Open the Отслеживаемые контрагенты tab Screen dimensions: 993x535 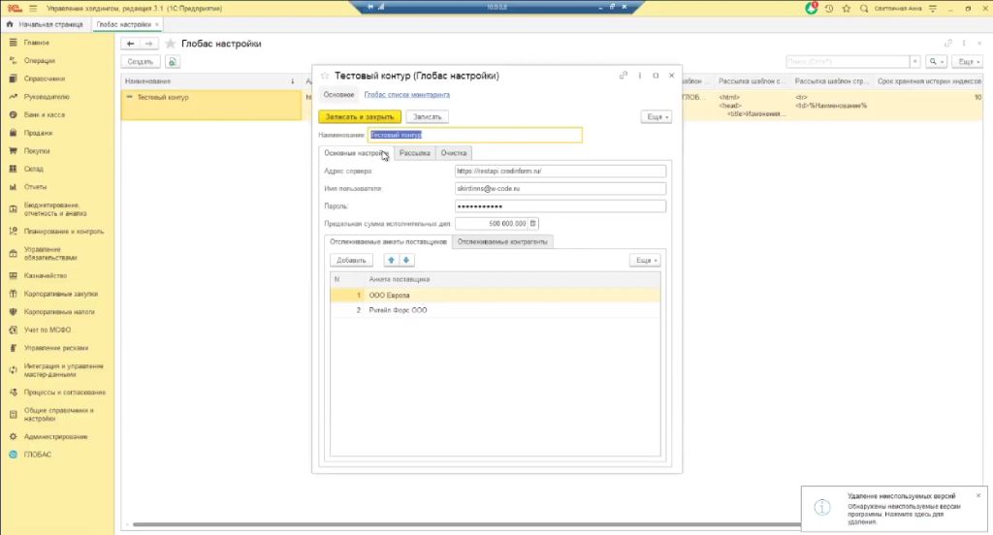pos(502,241)
